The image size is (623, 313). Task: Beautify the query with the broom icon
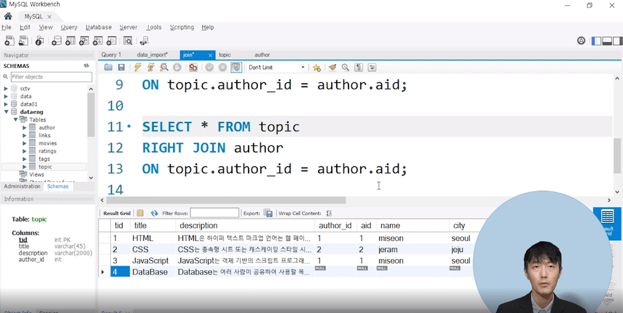(332, 67)
